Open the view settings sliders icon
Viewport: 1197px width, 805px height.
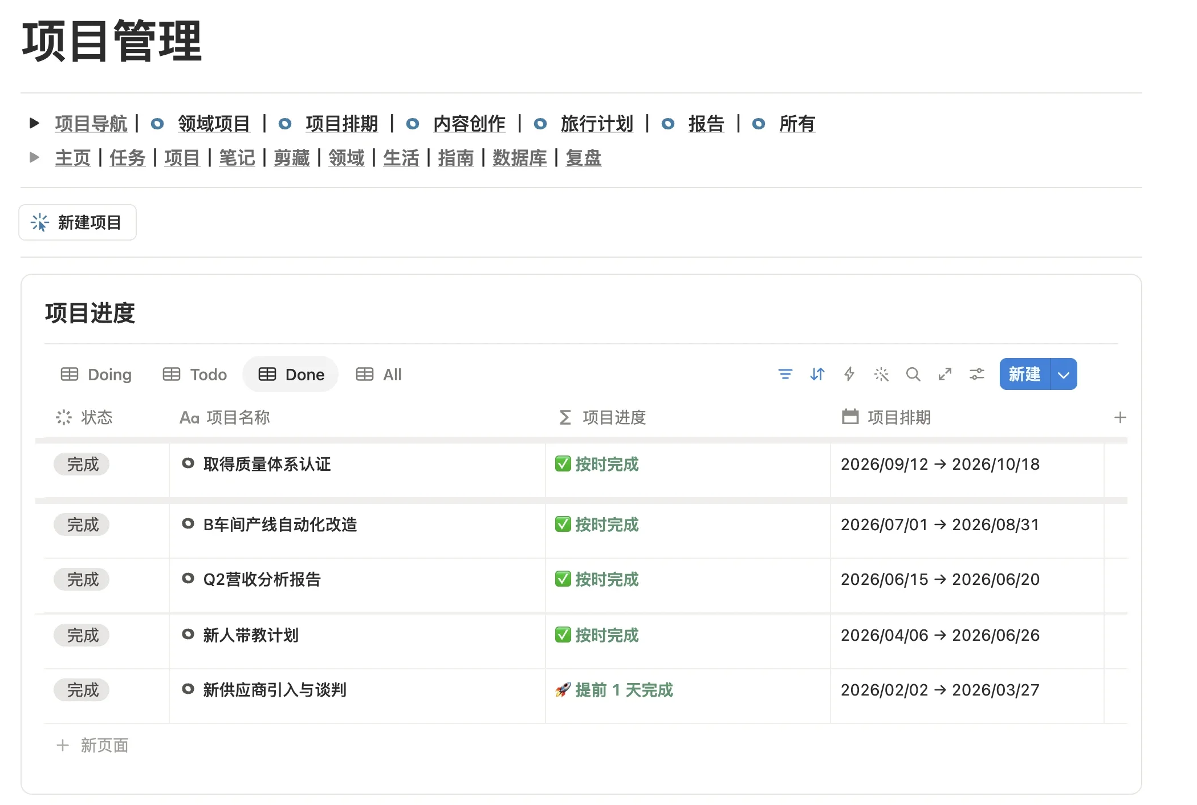point(977,374)
